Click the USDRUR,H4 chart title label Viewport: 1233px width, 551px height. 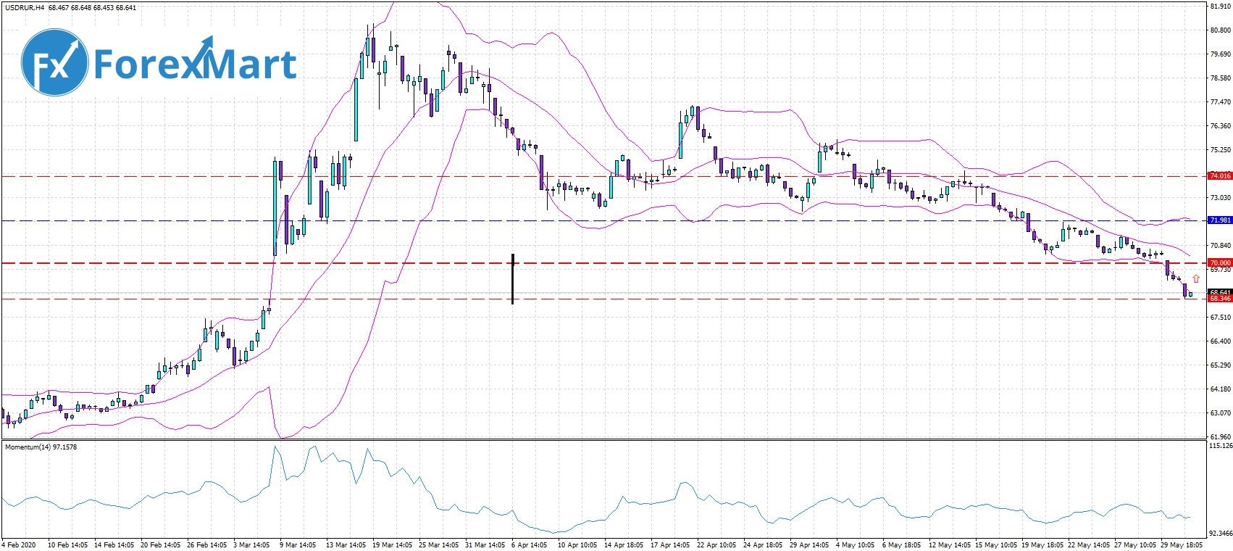[25, 8]
